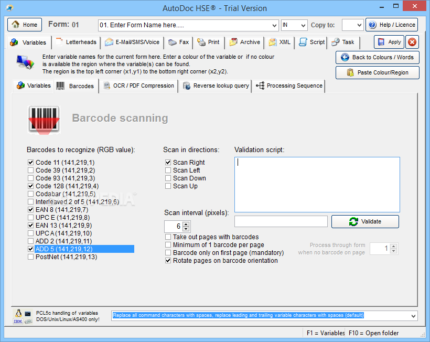This screenshot has height=342, width=430.
Task: Click the Letterheads page icon
Action: click(59, 42)
